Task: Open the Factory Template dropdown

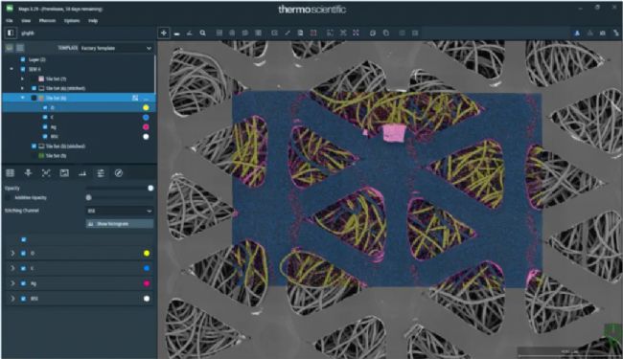Action: [116, 48]
